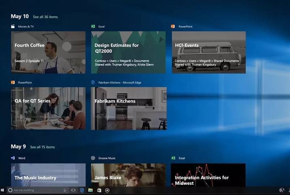This screenshot has height=195, width=290.
Task: Click the PowerPoint icon above QA for QT Series
Action: pos(13,82)
